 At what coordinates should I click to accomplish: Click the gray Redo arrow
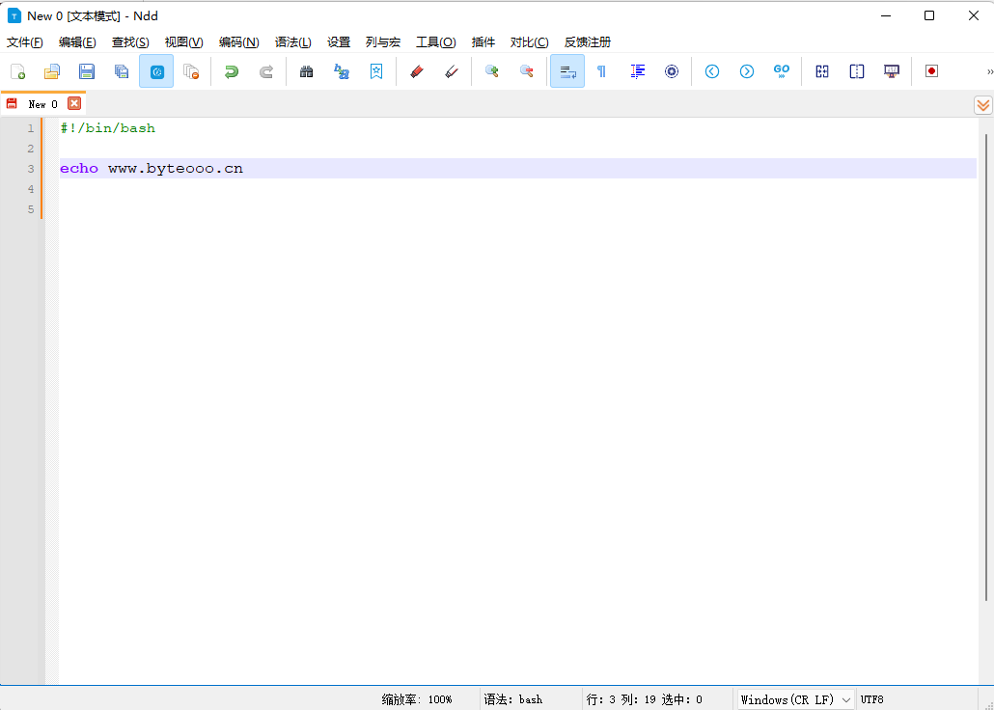pos(266,71)
